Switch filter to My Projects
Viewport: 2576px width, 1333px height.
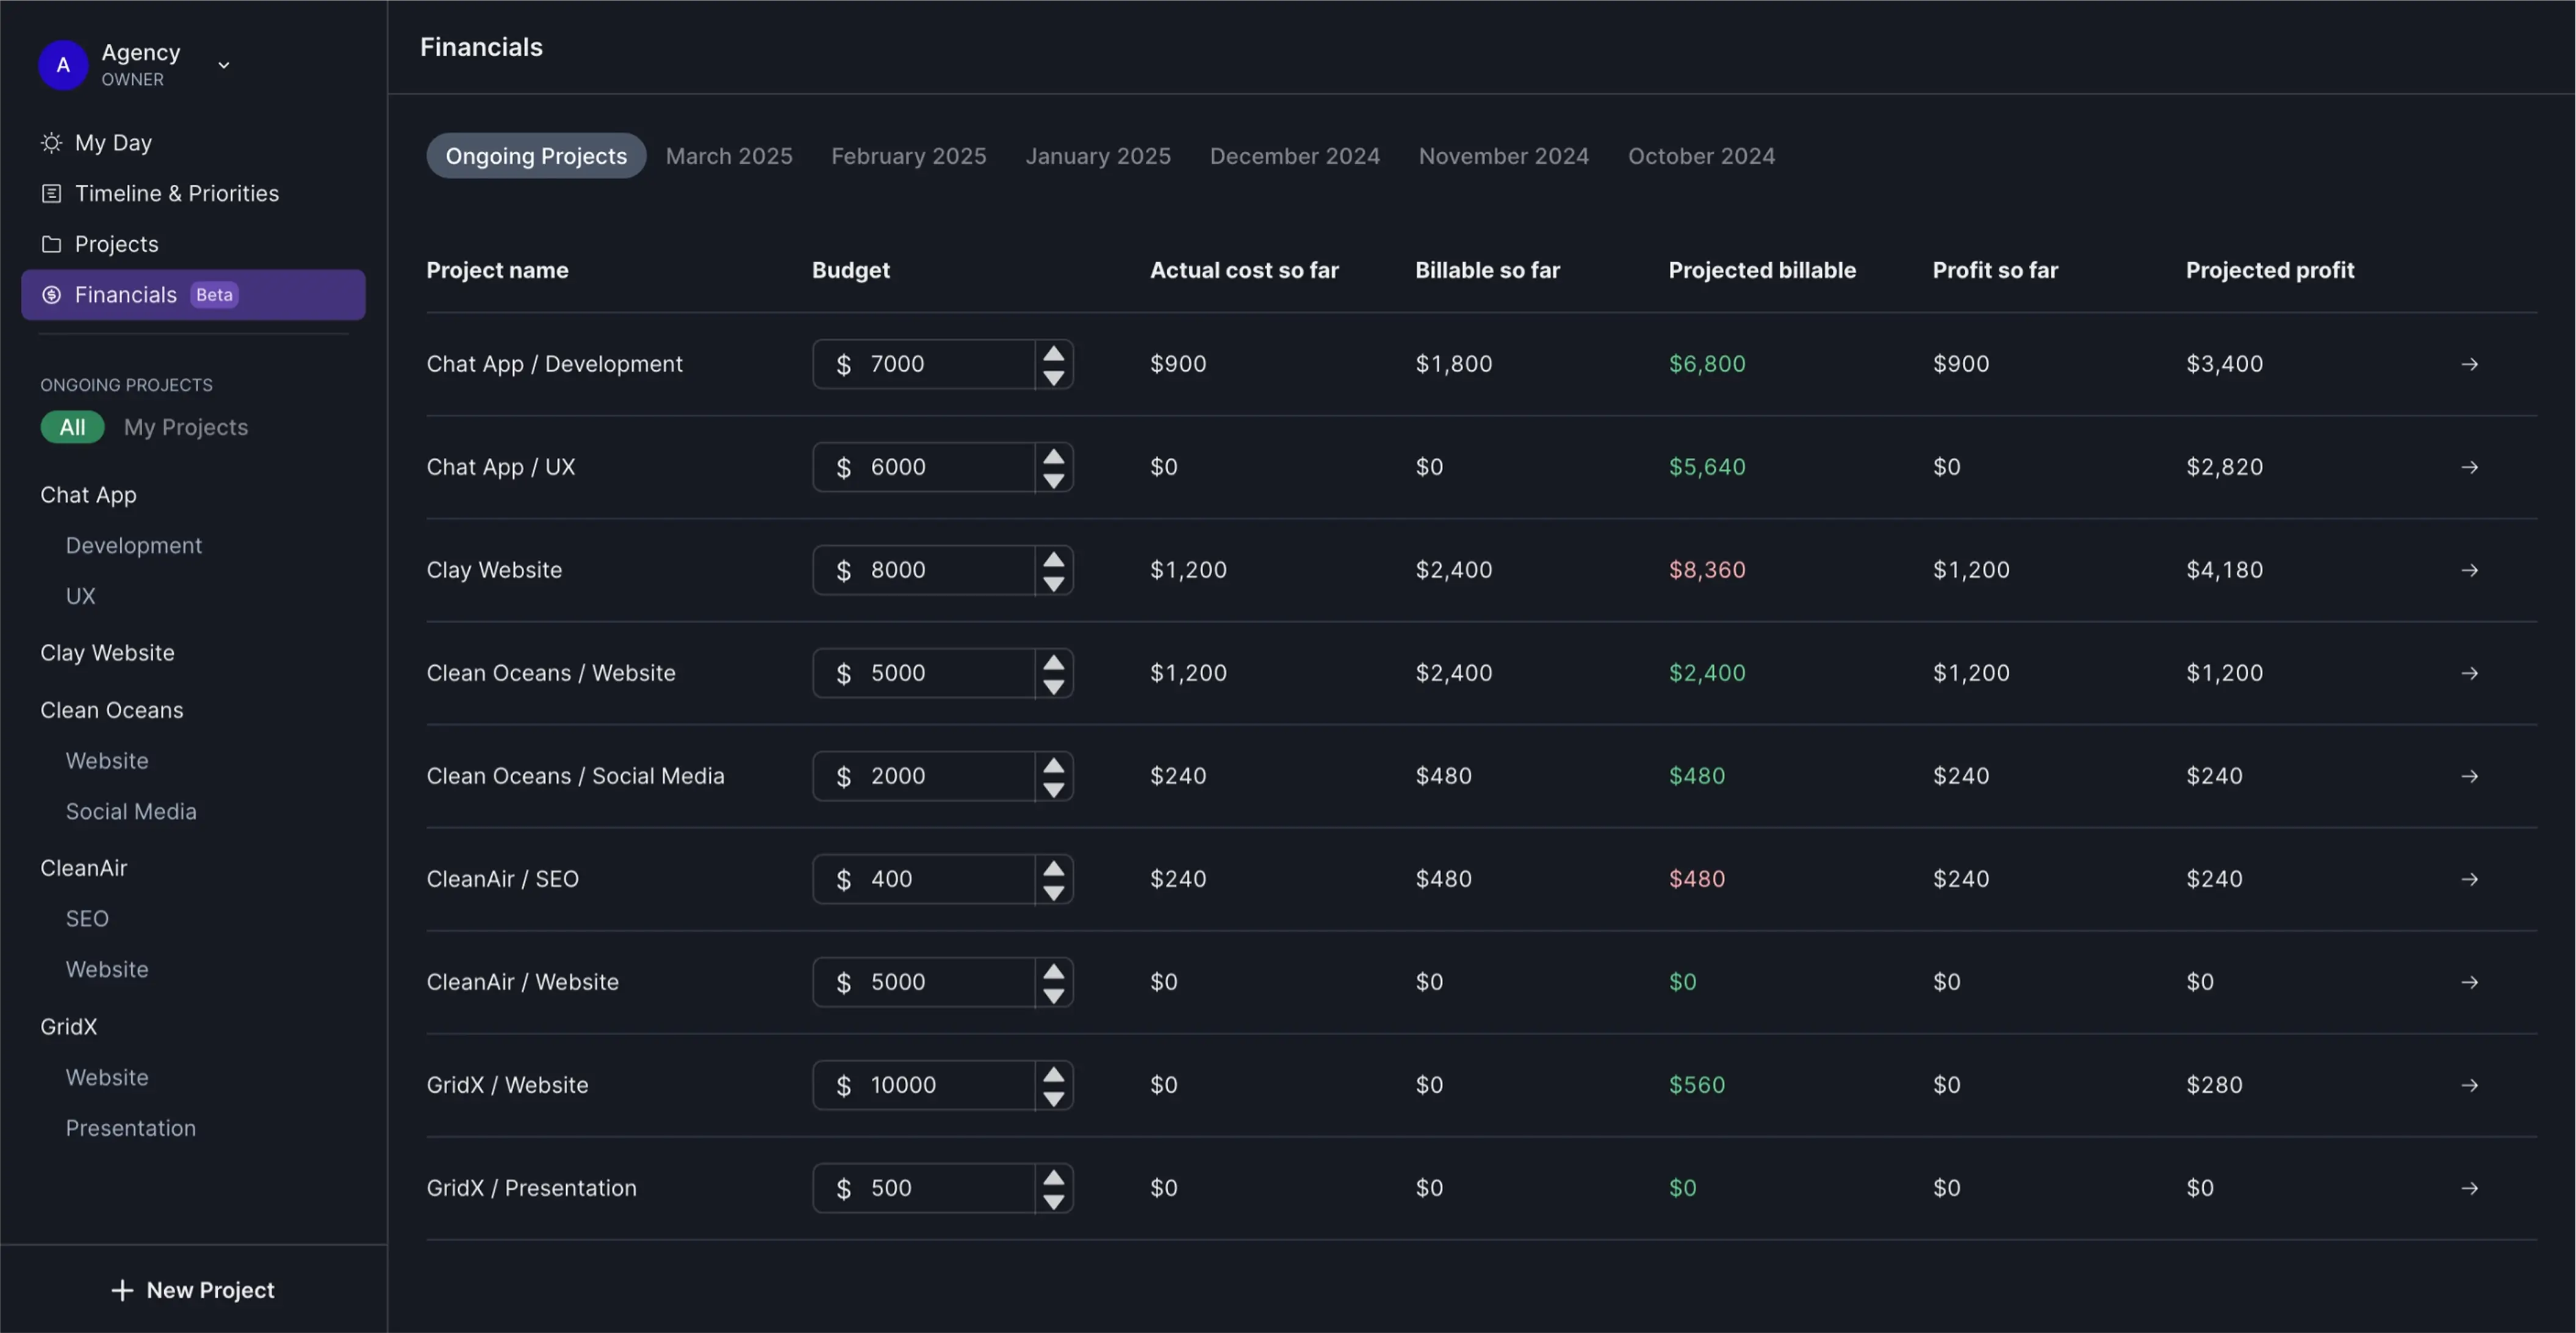pyautogui.click(x=186, y=427)
